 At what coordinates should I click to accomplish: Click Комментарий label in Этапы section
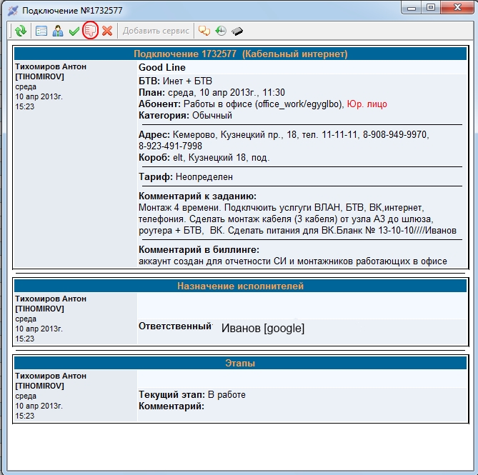(171, 406)
